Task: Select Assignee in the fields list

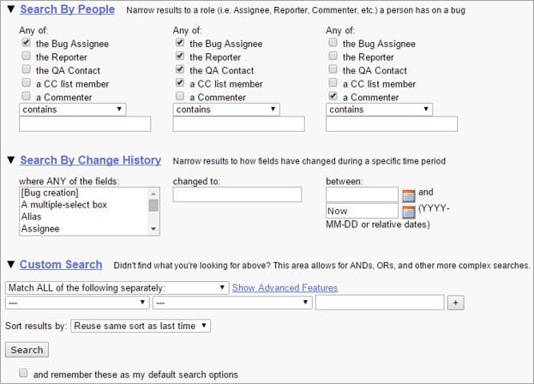Action: 40,228
